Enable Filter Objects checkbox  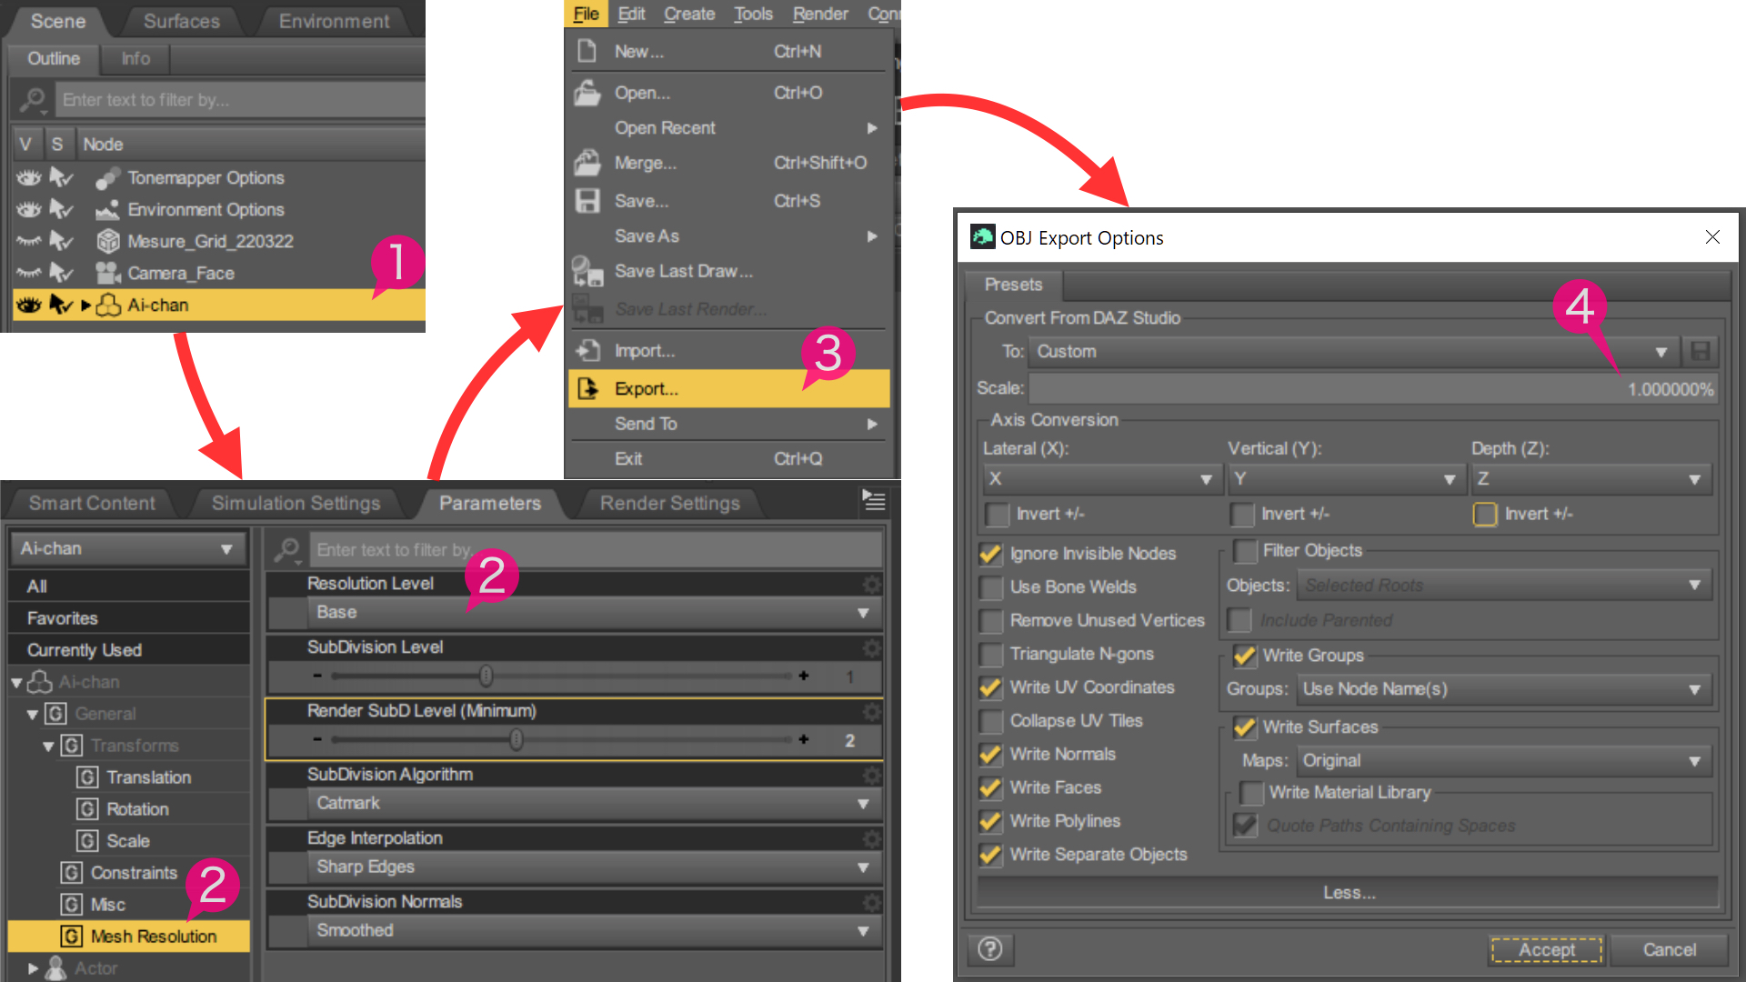click(1245, 551)
